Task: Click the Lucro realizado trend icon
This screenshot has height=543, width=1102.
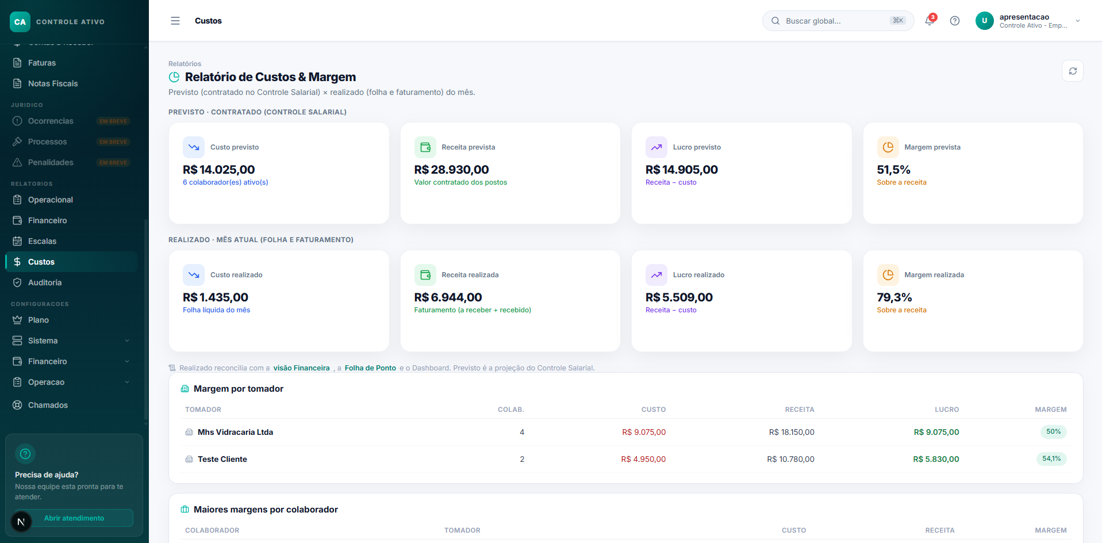Action: pyautogui.click(x=656, y=275)
